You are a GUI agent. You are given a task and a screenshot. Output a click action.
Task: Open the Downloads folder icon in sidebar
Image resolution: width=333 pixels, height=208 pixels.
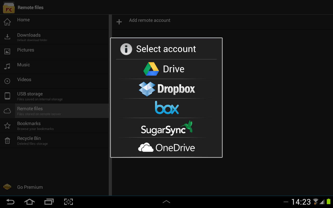7,37
